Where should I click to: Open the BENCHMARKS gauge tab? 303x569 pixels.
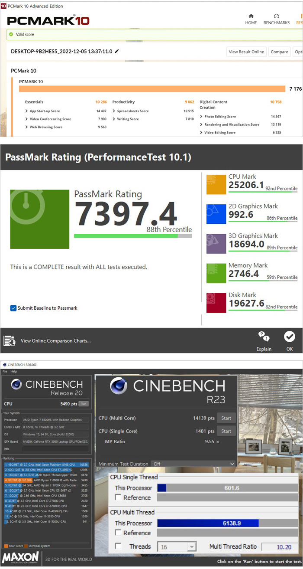tap(276, 19)
